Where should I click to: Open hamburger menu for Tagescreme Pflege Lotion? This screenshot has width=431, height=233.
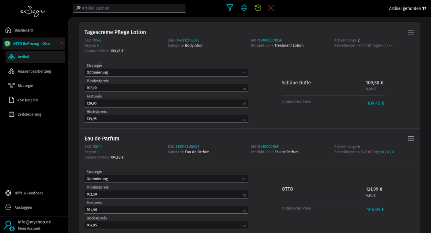[x=411, y=32]
